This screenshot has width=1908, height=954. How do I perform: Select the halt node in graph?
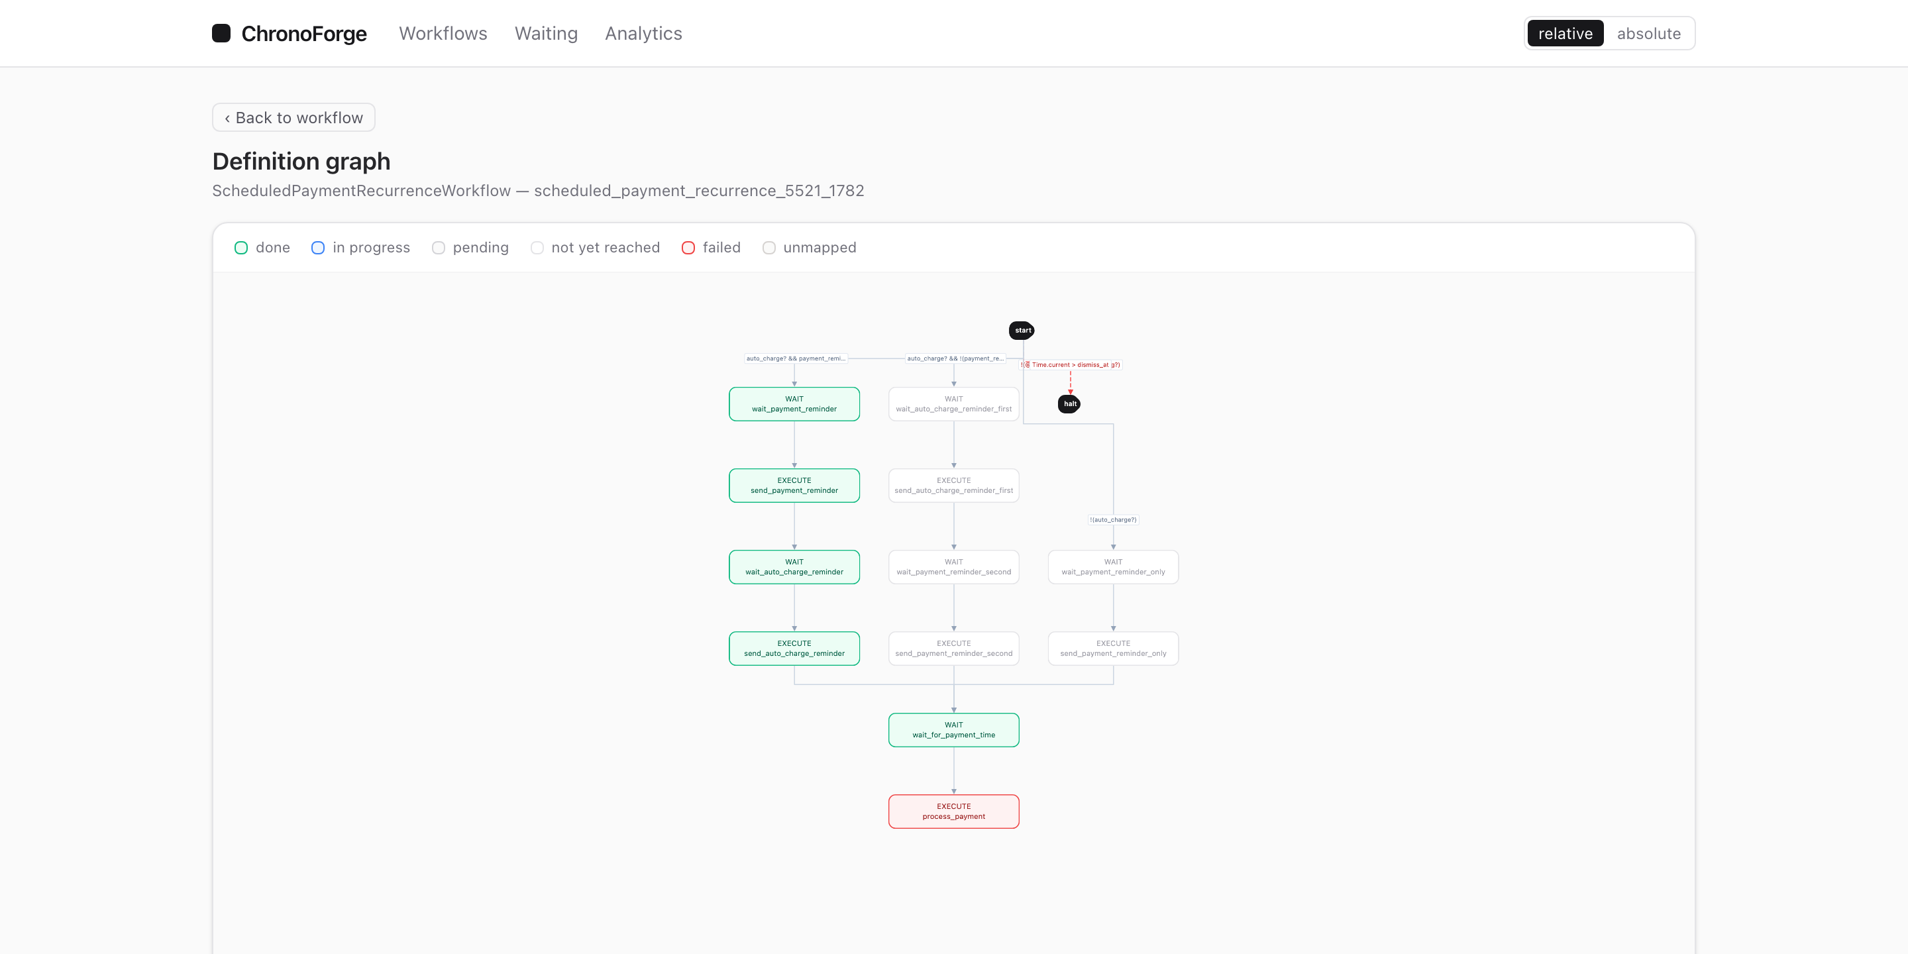point(1069,403)
